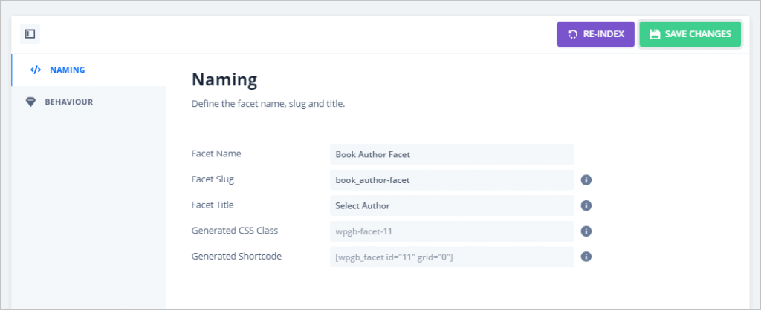Image resolution: width=761 pixels, height=310 pixels.
Task: Click the "Generated Shortcode" label
Action: click(236, 257)
